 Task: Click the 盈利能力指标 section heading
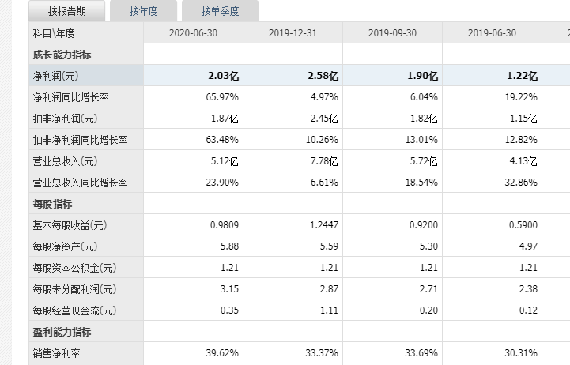coord(62,332)
